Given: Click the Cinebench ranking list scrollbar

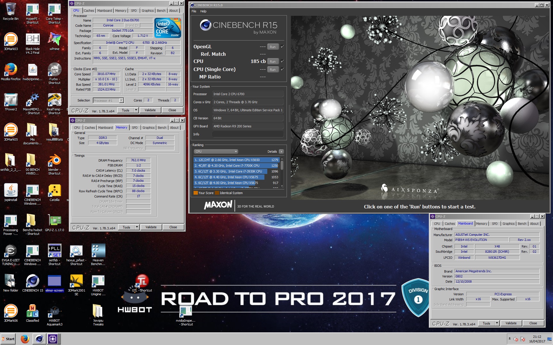Looking at the screenshot, I should (x=282, y=165).
